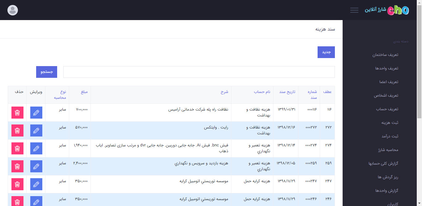Toggle the hamburger sidebar menu
The image size is (422, 206).
(354, 10)
